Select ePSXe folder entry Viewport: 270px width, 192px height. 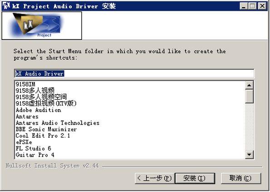coord(24,142)
